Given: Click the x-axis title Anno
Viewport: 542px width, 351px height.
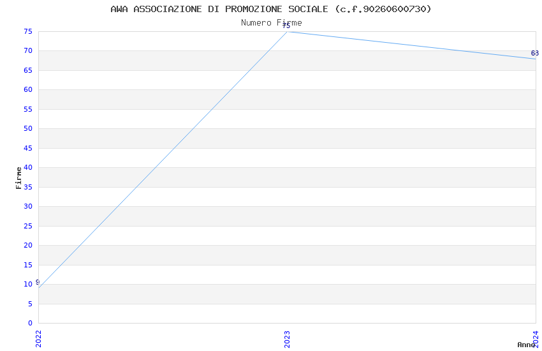Looking at the screenshot, I should point(526,345).
